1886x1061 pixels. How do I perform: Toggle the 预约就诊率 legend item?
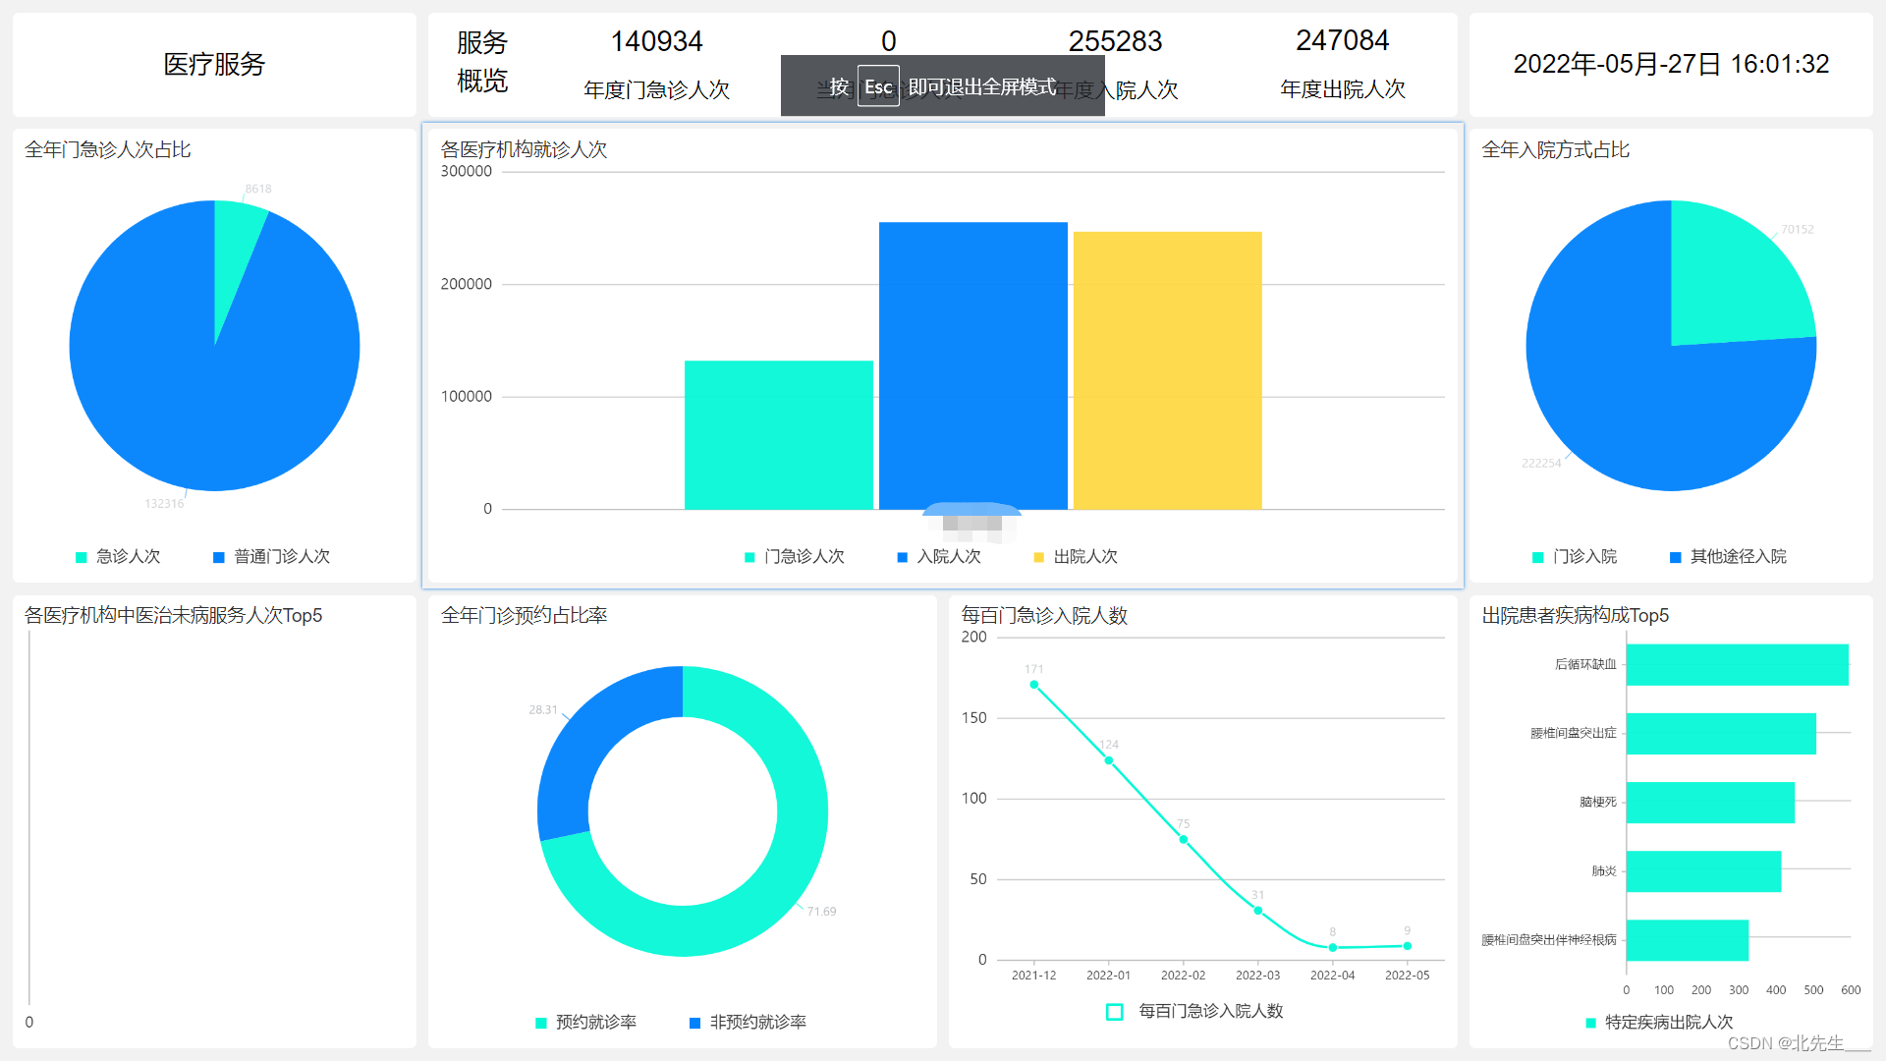(585, 1023)
